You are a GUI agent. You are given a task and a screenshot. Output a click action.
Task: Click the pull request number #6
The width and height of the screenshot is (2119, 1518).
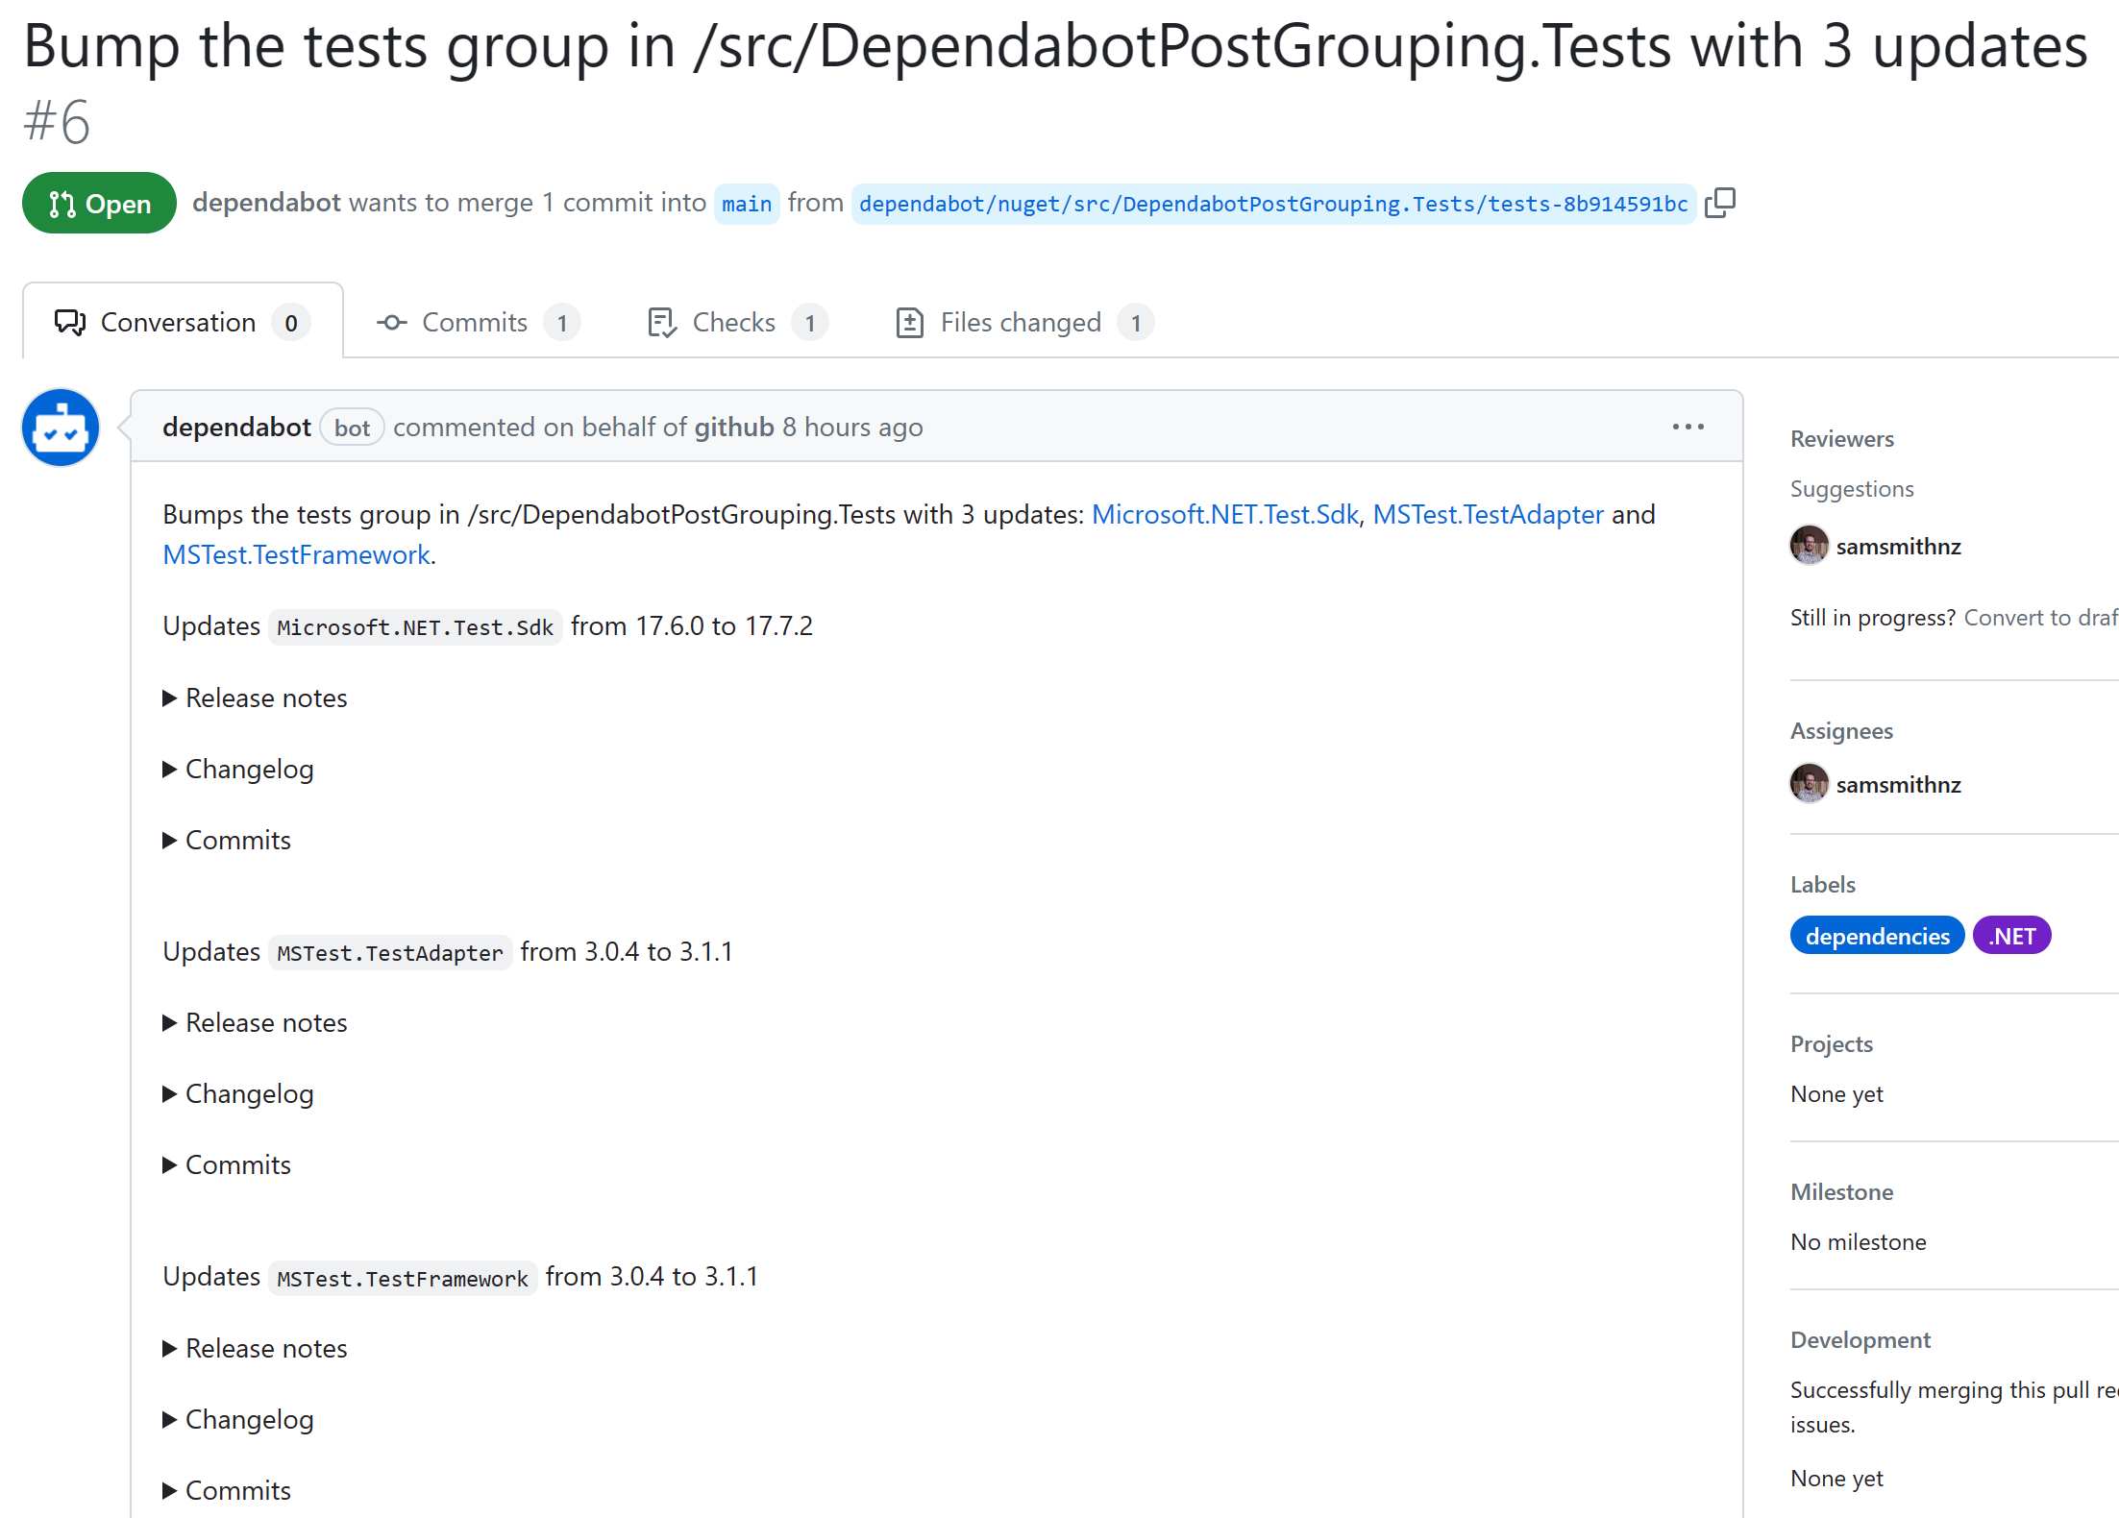[x=57, y=121]
